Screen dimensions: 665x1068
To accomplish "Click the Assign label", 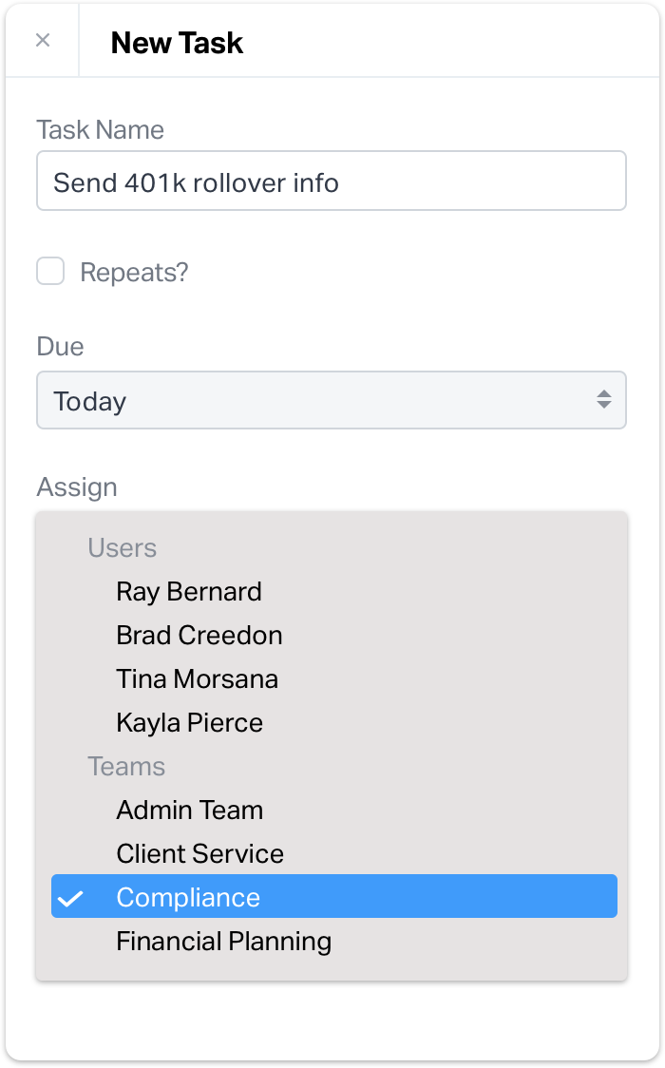I will pyautogui.click(x=77, y=486).
